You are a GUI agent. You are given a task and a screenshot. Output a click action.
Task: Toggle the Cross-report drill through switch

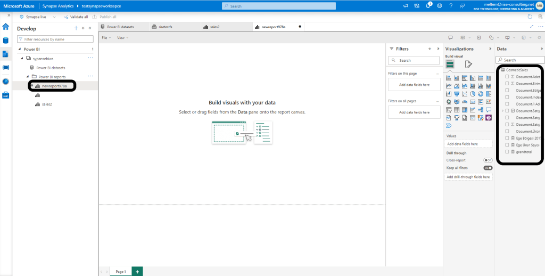[x=488, y=160]
